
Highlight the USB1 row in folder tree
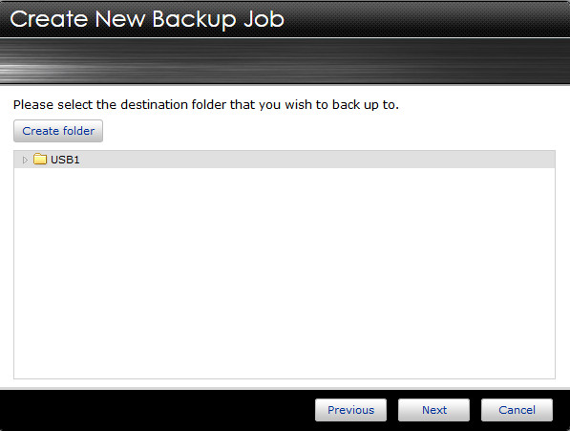(285, 160)
